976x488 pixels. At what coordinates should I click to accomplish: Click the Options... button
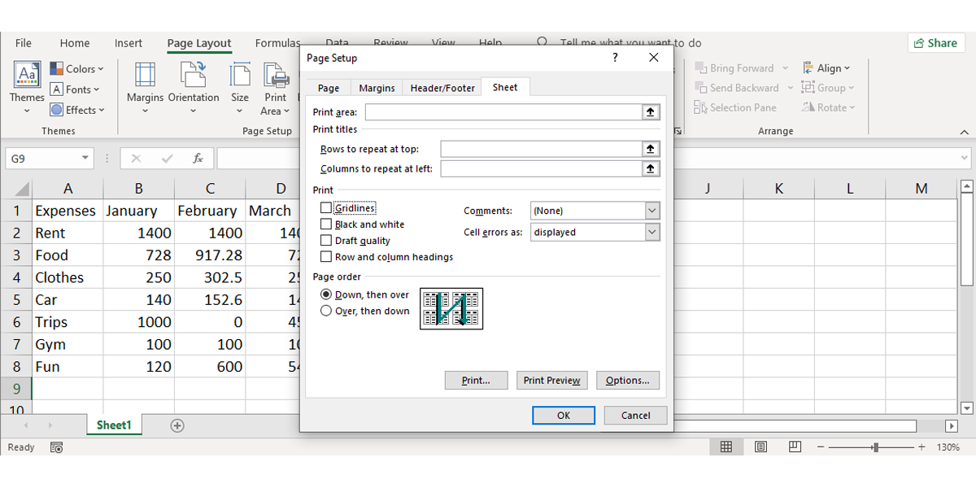click(x=627, y=380)
